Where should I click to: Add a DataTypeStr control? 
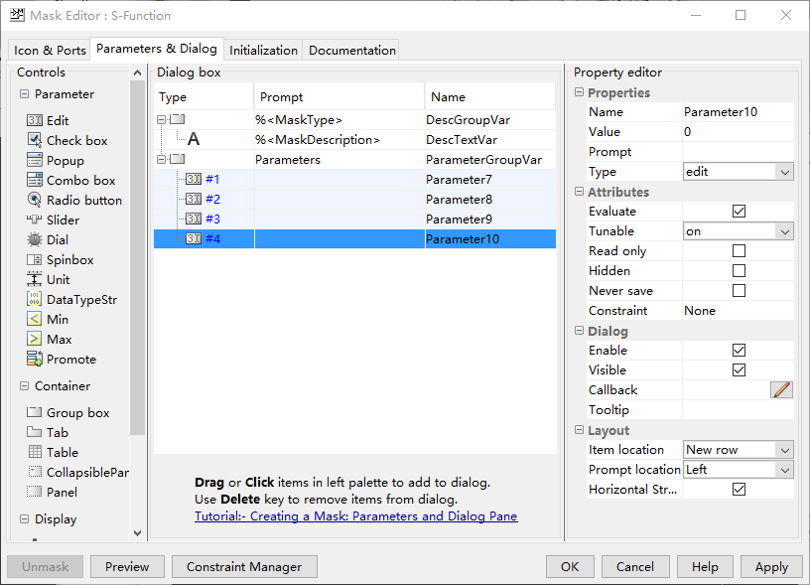point(71,300)
